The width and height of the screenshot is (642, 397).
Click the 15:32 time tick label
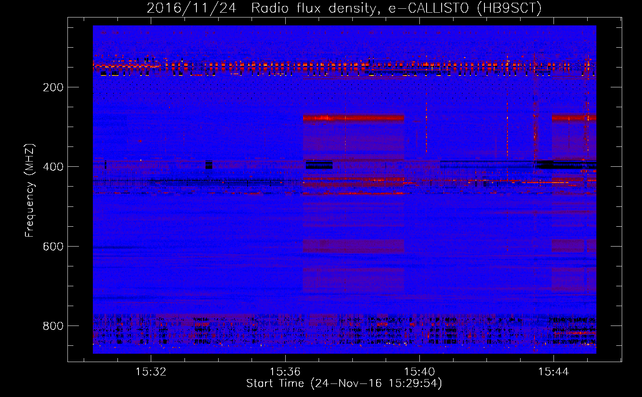[151, 372]
